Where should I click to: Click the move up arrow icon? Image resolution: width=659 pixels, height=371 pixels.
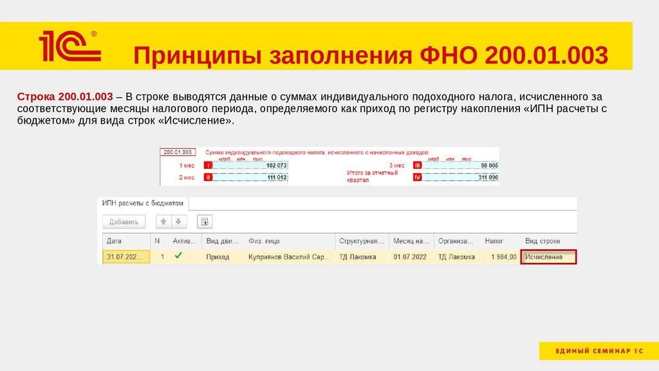click(x=163, y=222)
